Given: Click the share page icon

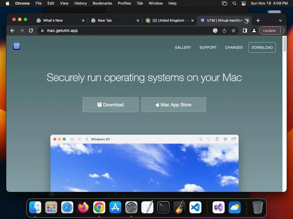Looking at the screenshot, I should (x=224, y=31).
